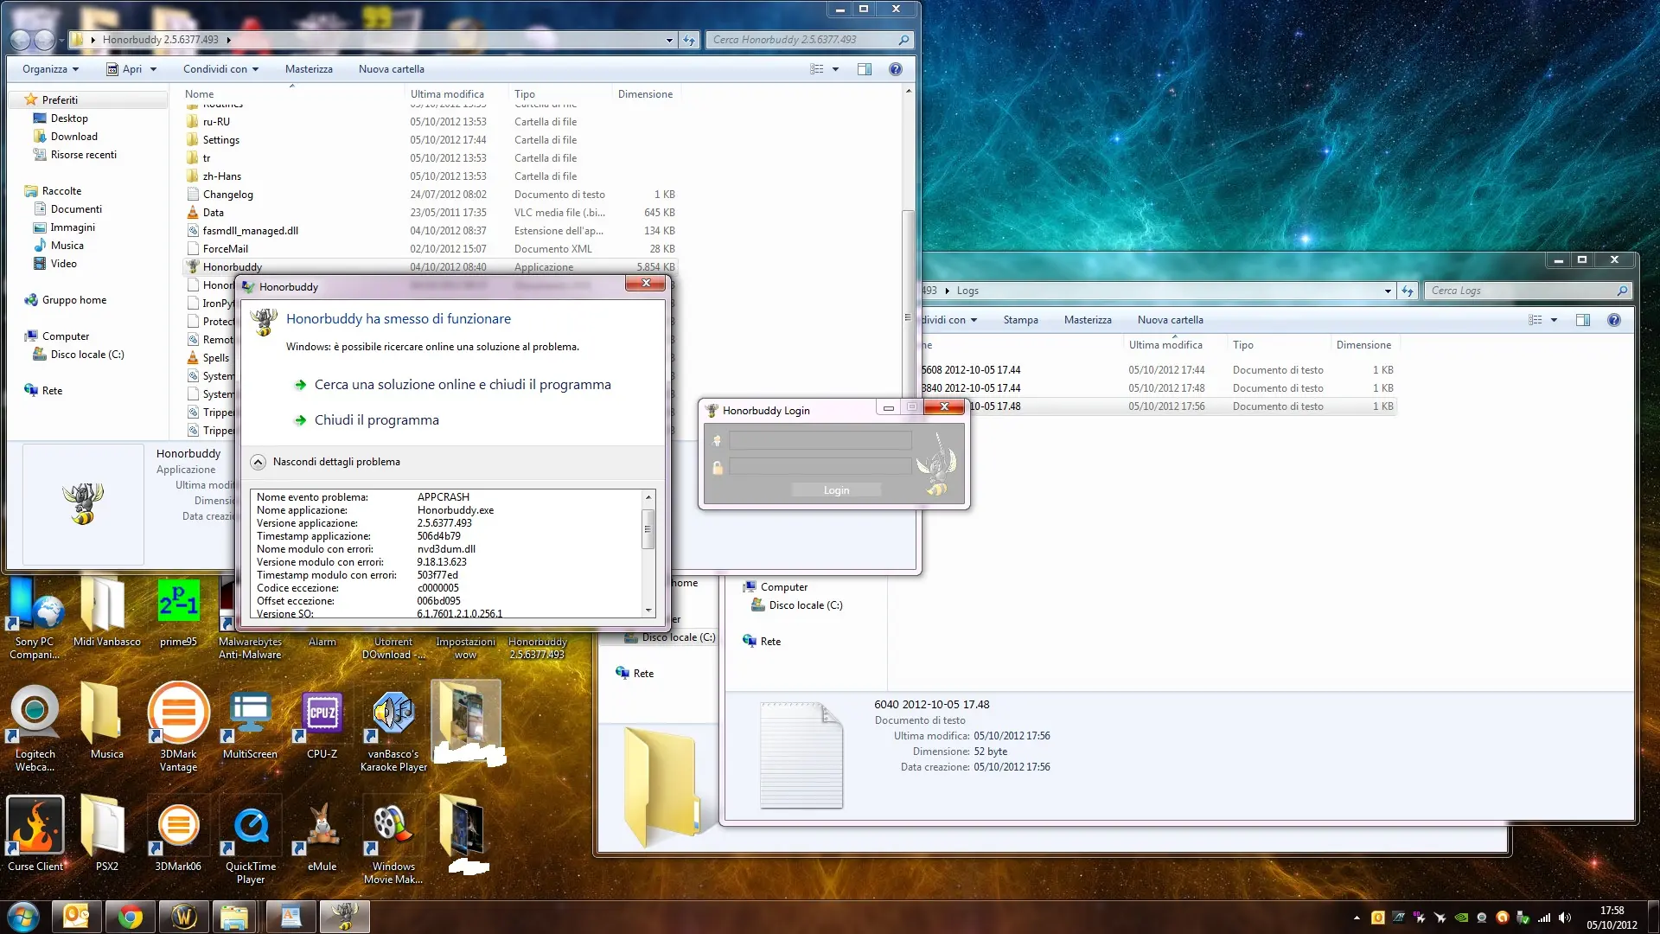Open Condividi con dropdown menu
Screen dimensions: 1660x934
point(220,69)
